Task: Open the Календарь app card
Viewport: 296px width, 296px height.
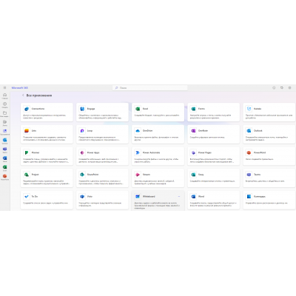Action: tap(269, 200)
